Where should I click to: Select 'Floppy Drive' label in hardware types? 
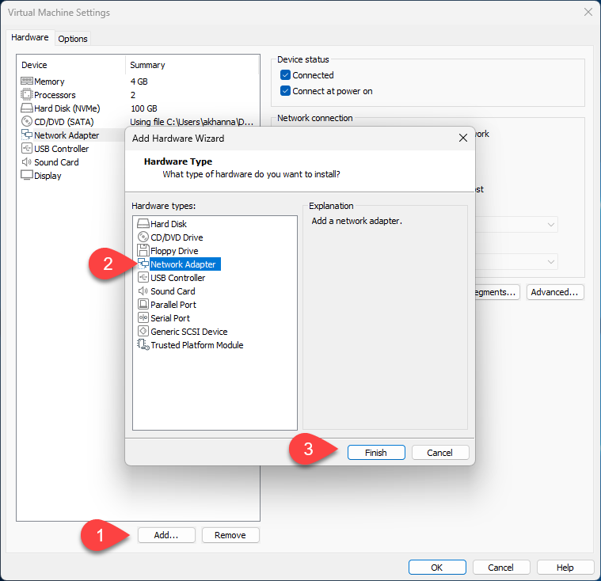174,251
